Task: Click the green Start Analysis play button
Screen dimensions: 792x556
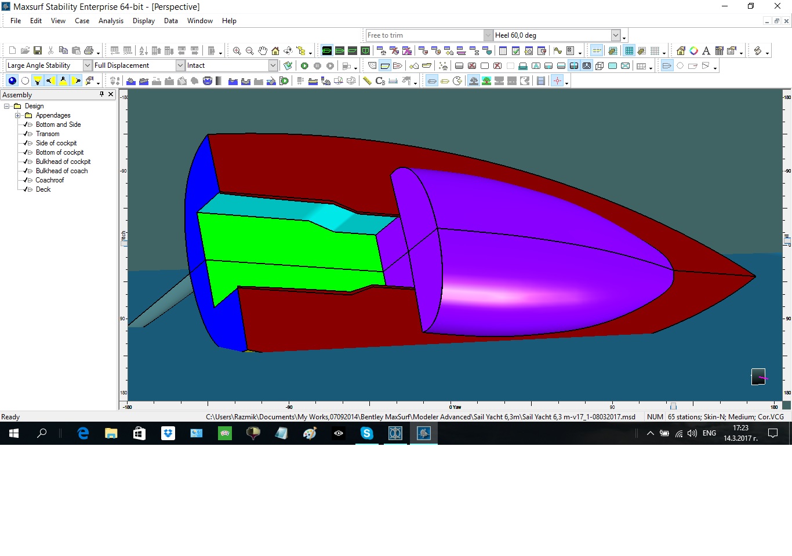Action: pos(304,66)
